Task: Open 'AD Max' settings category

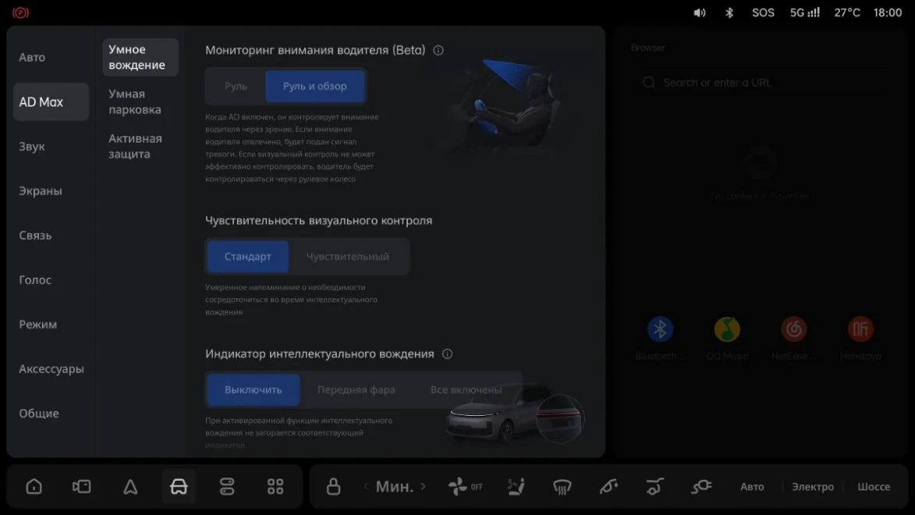Action: coord(51,101)
